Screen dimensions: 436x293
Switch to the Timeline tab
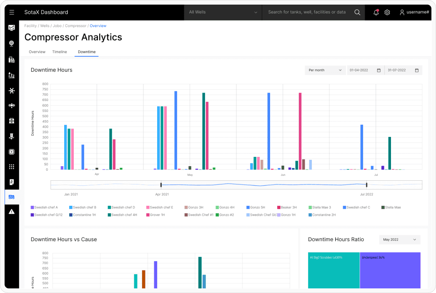60,52
